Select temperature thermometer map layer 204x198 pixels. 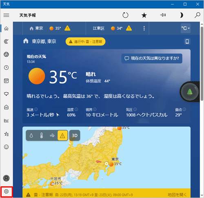tap(42, 136)
